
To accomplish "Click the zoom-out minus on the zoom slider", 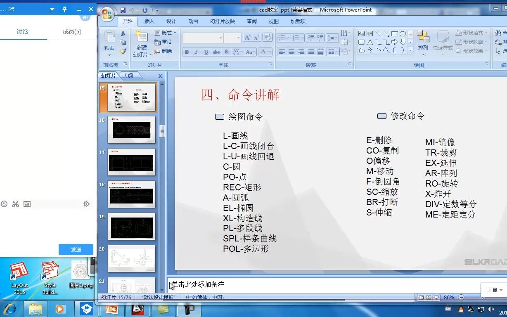I will tap(461, 297).
